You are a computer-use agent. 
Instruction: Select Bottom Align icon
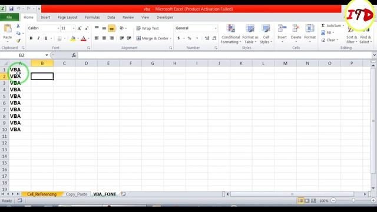click(111, 28)
